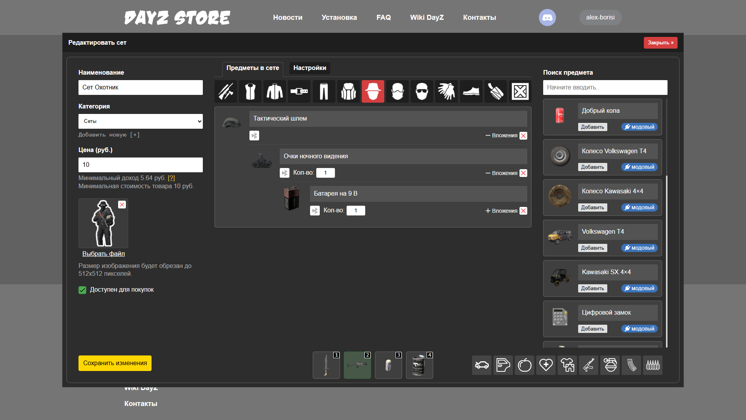
Task: Open the backpack slot icon
Action: 349,92
